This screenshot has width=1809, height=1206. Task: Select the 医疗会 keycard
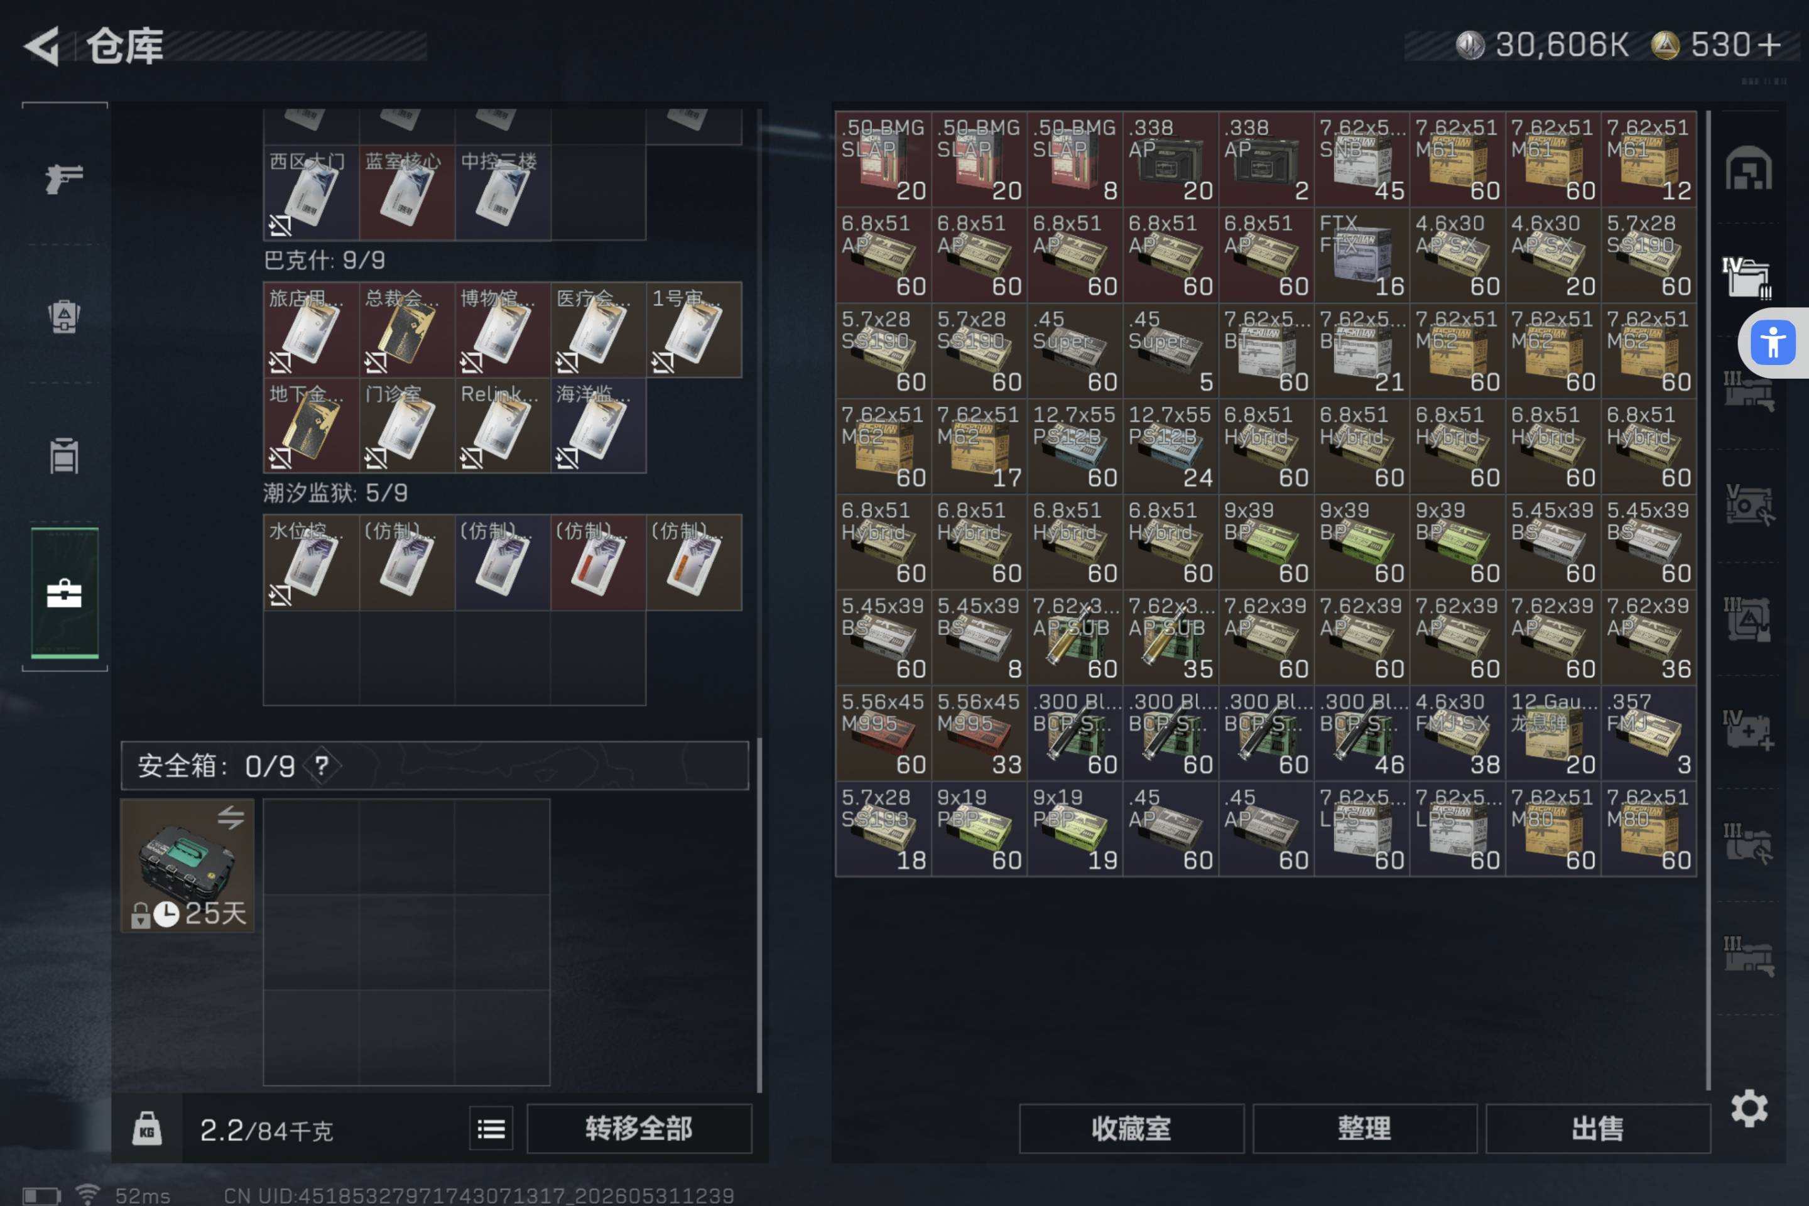point(599,330)
